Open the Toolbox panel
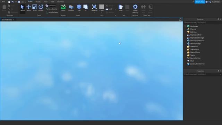Image resolution: width=222 pixels, height=125 pixels. 71,8
